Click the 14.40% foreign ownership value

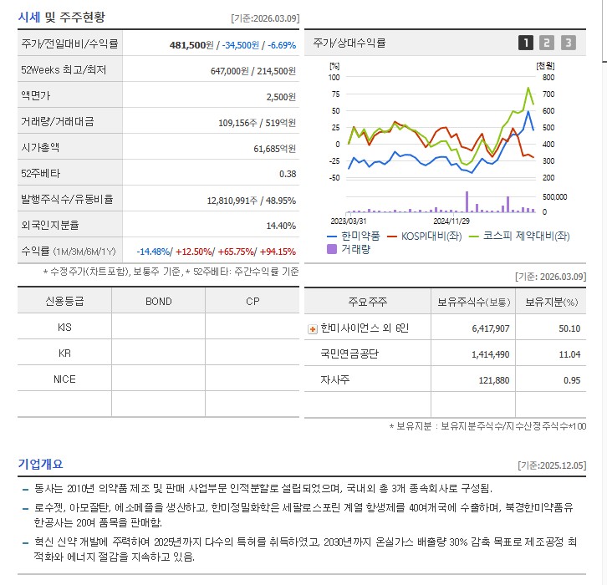click(281, 226)
